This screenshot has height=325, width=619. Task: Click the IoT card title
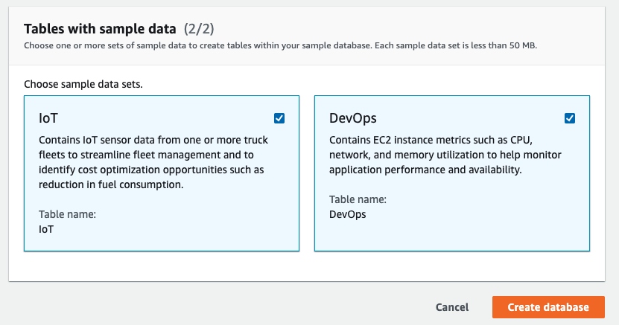pos(48,118)
